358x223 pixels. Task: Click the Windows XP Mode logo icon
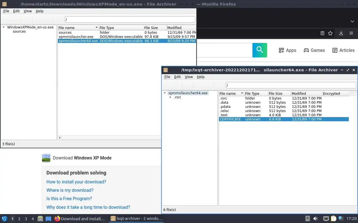(46, 158)
